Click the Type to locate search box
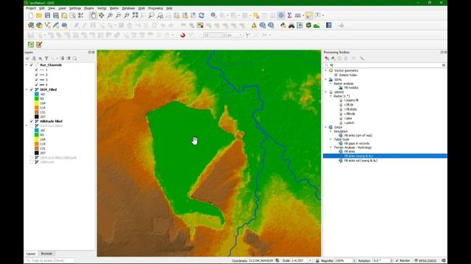Screen dimensions: 471x264 49,261
